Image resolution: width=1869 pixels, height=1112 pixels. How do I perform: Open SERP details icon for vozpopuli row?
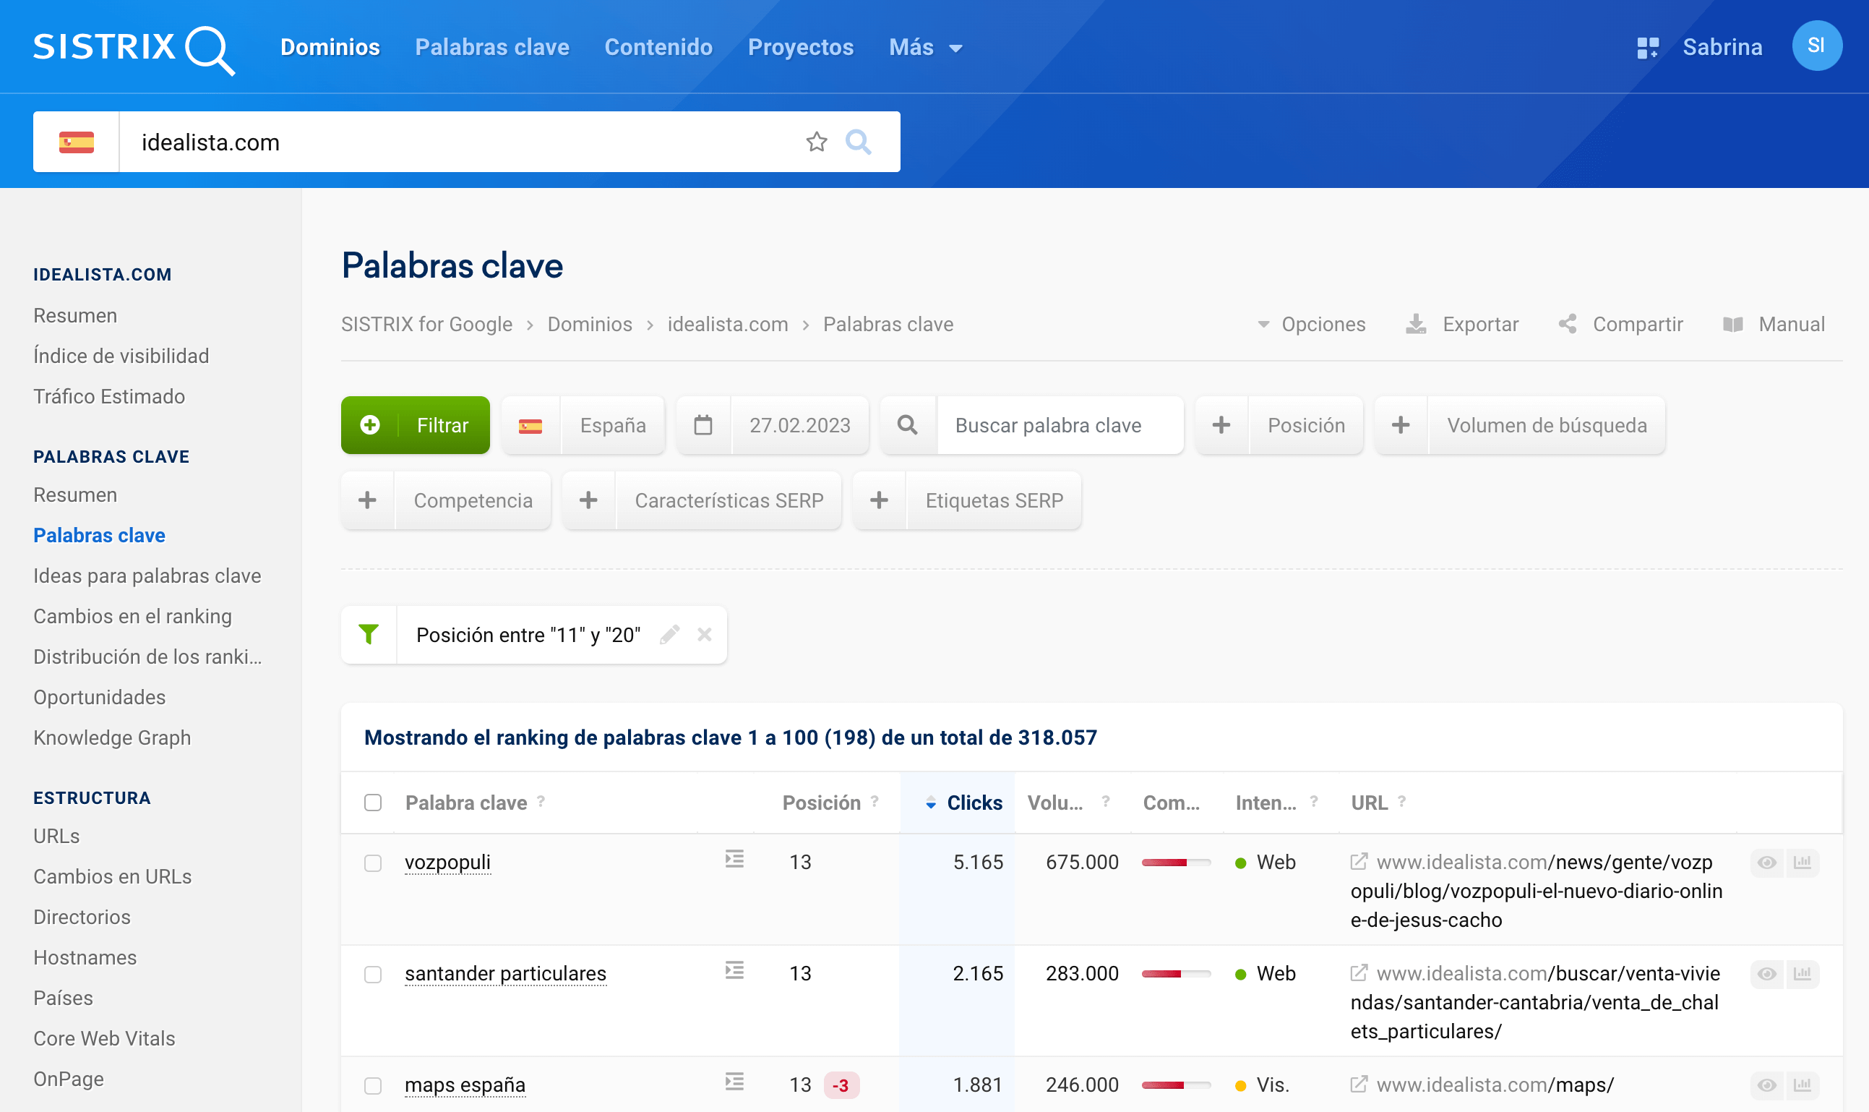coord(734,860)
